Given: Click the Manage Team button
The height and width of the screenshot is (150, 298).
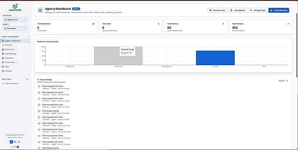Looking at the screenshot, I should tap(258, 10).
